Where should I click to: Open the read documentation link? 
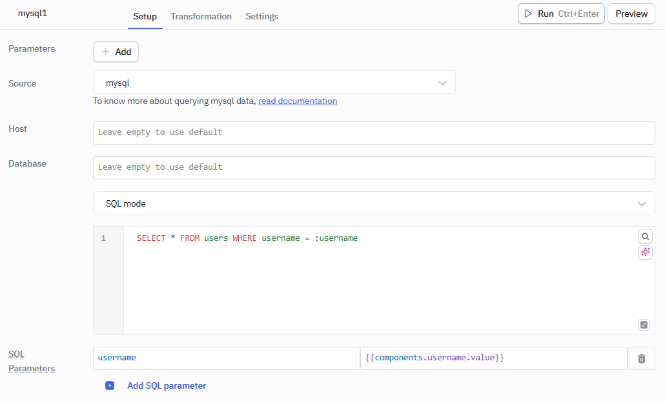point(297,101)
